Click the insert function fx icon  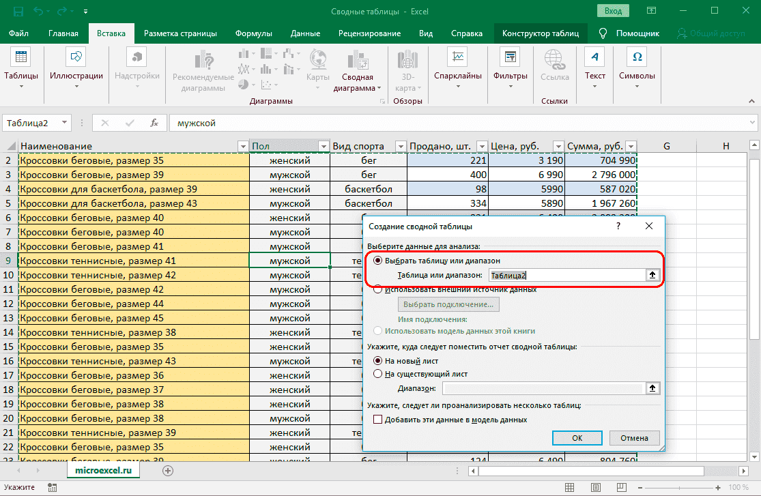pos(155,123)
